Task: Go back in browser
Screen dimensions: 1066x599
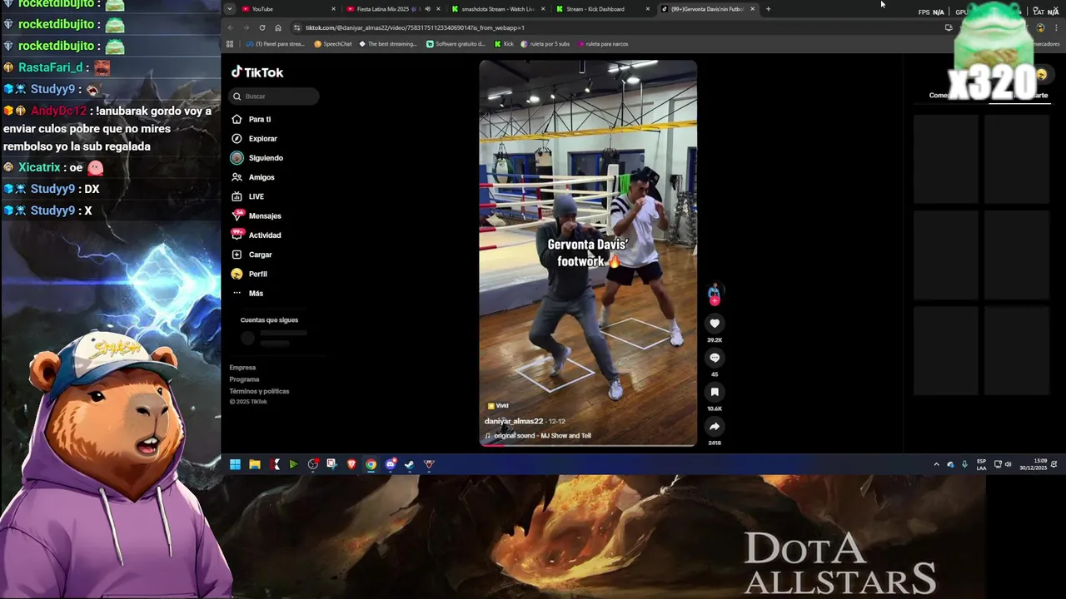Action: click(231, 27)
